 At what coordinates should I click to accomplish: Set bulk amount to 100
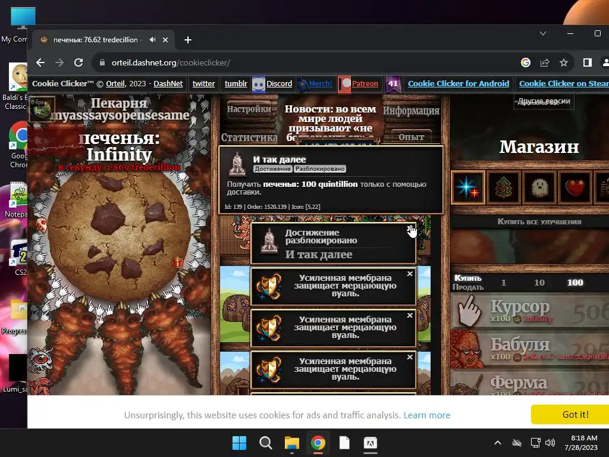[575, 283]
